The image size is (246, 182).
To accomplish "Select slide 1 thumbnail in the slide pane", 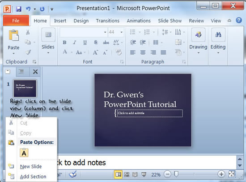I will pyautogui.click(x=25, y=88).
